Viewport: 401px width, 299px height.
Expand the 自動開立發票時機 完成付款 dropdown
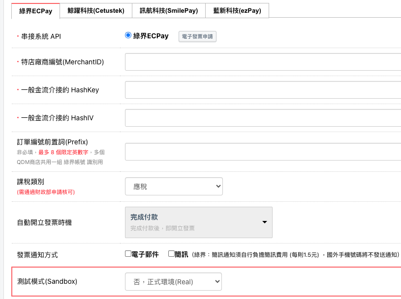(x=199, y=222)
